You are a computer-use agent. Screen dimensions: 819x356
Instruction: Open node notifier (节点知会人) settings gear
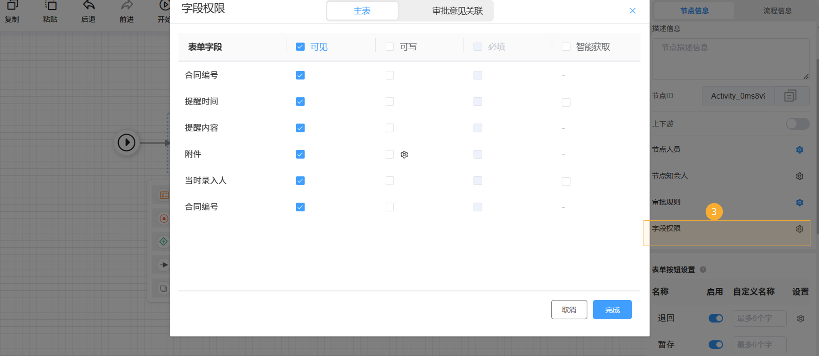pyautogui.click(x=799, y=176)
